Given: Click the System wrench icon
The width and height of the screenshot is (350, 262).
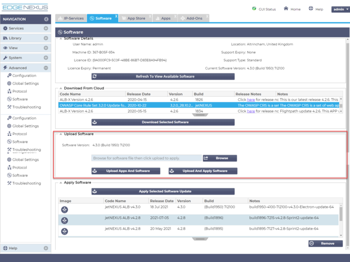Looking at the screenshot, I should pyautogui.click(x=5, y=58).
